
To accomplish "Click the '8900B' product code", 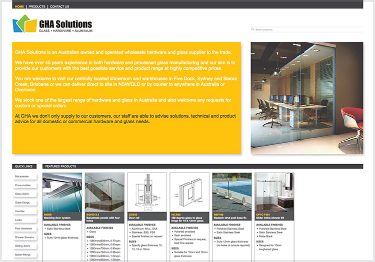I will 47,215.
